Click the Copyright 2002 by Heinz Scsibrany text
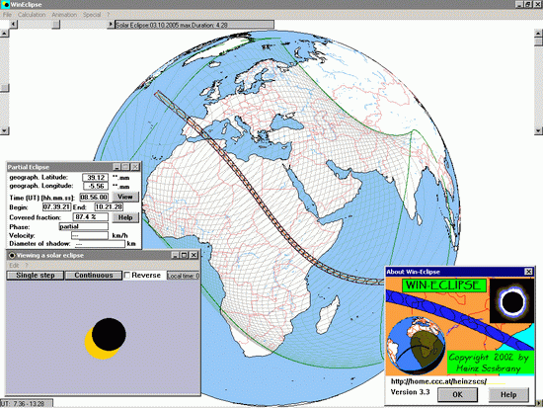Viewport: 543px width, 408px height. pos(490,363)
